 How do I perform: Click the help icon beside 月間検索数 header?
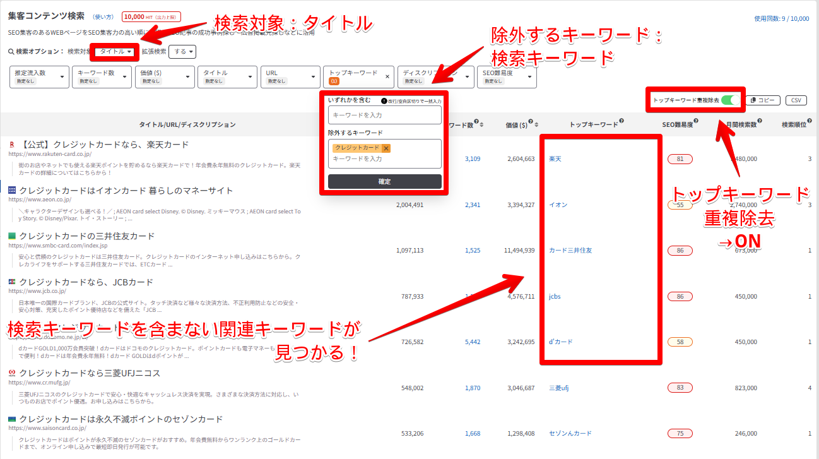pos(760,122)
